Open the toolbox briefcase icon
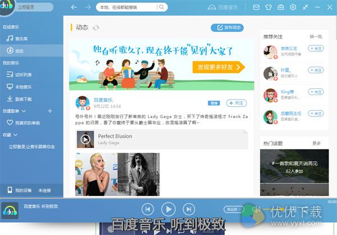337x235 pixels. click(x=281, y=7)
